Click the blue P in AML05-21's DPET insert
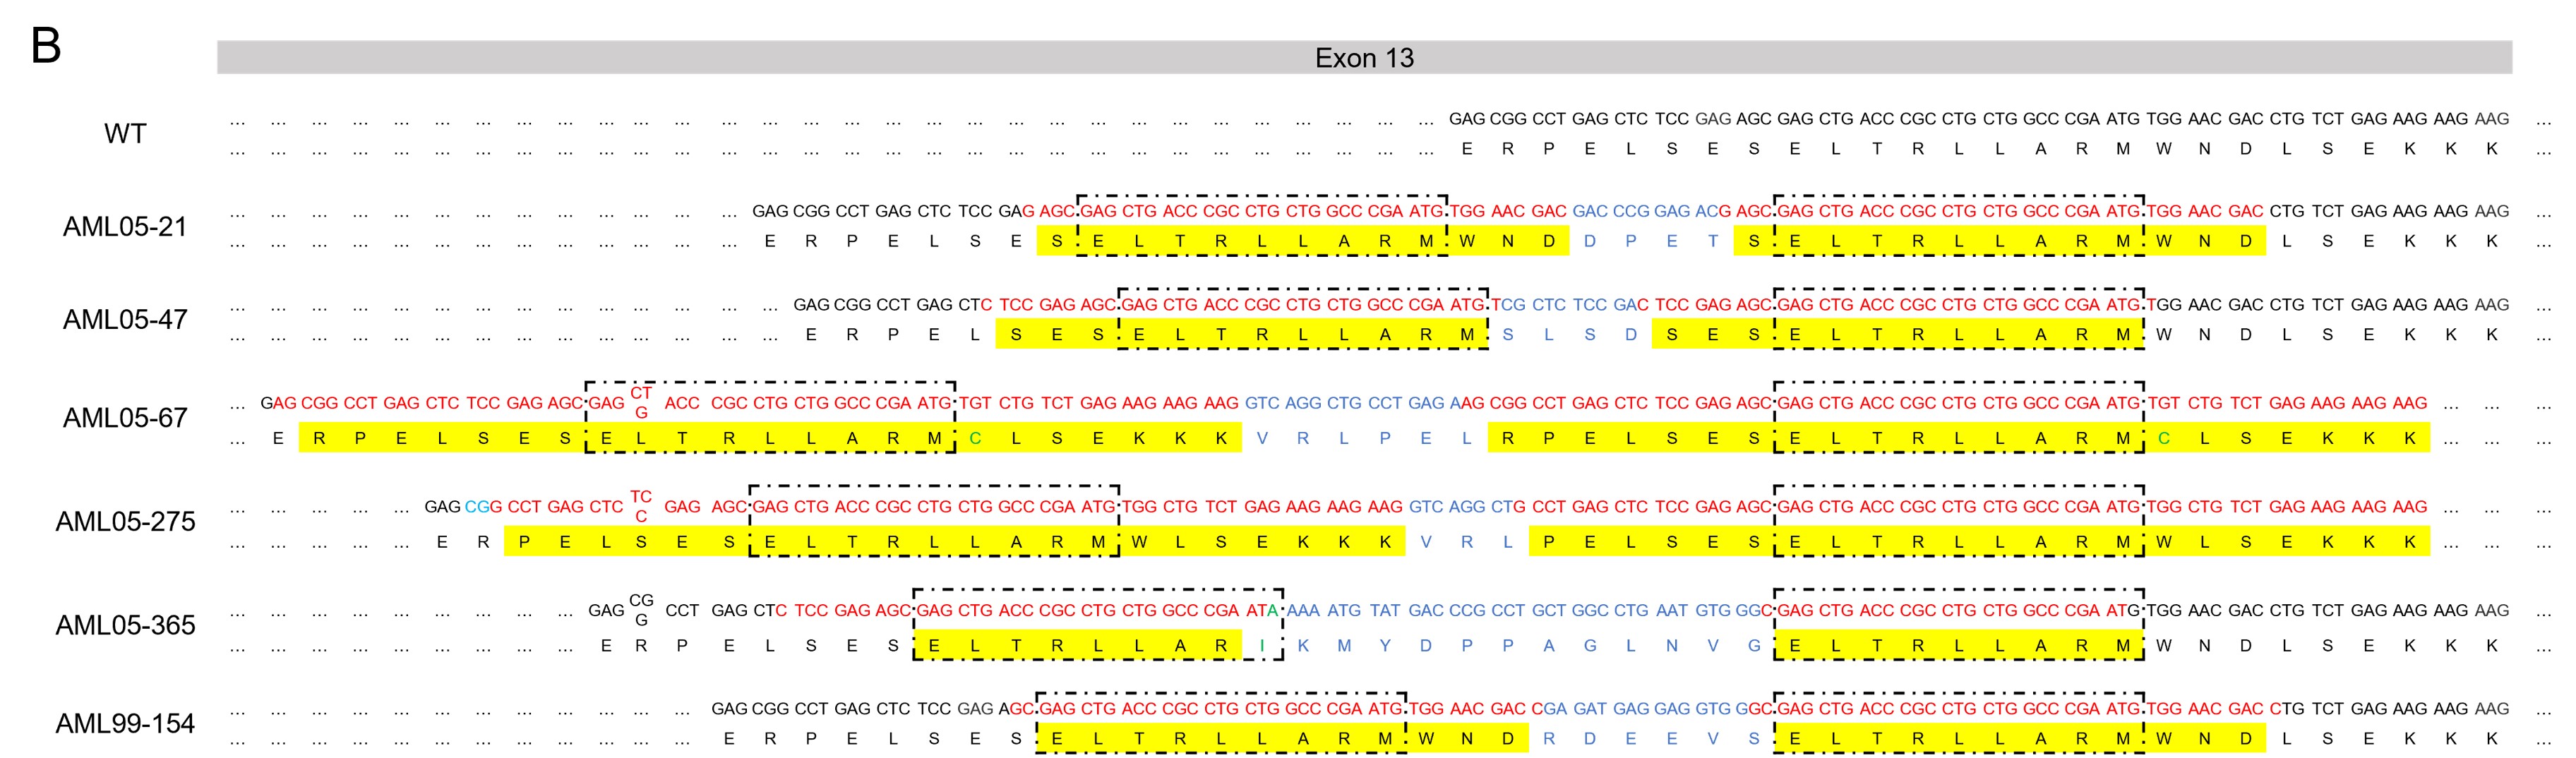2576x758 pixels. click(1630, 241)
